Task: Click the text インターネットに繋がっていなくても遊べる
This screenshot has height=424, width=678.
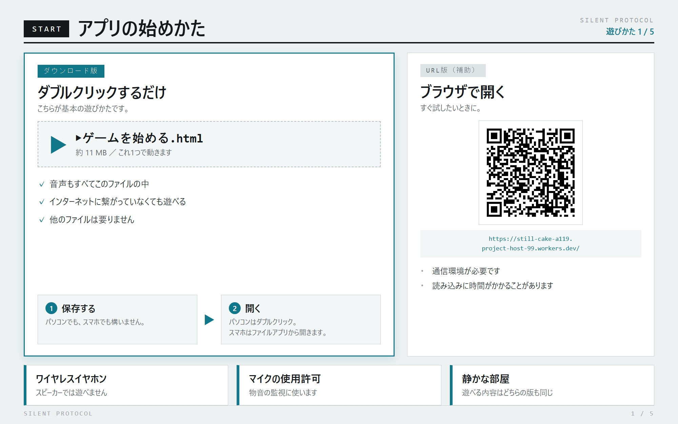Action: click(118, 202)
